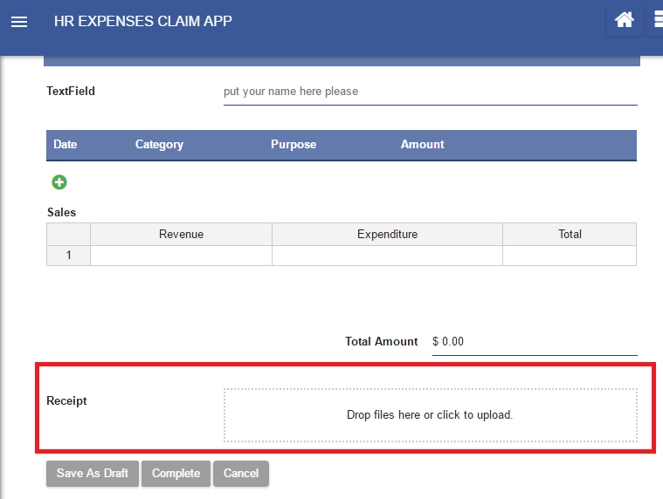This screenshot has width=663, height=499.
Task: Select the Expenditure cell in row 1
Action: pyautogui.click(x=387, y=256)
